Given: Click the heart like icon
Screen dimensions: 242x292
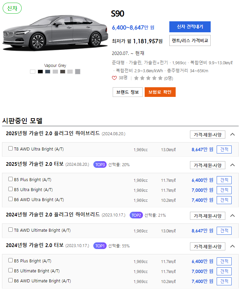Looking at the screenshot, I should pyautogui.click(x=114, y=78).
